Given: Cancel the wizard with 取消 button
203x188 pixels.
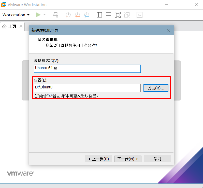Looking at the screenshot, I should [157, 159].
